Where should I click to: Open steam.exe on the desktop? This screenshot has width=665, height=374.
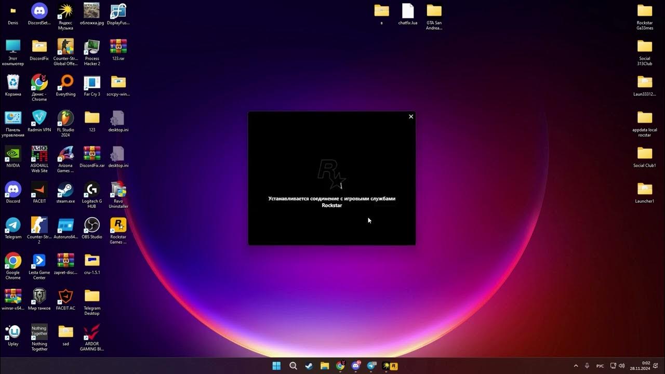click(x=65, y=192)
